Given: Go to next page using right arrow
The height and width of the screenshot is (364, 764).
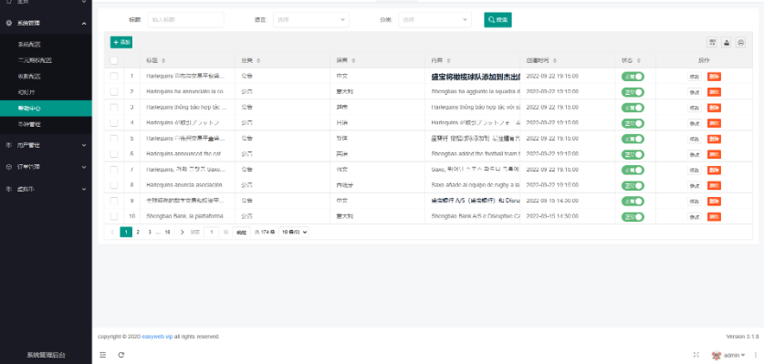Looking at the screenshot, I should (x=183, y=232).
